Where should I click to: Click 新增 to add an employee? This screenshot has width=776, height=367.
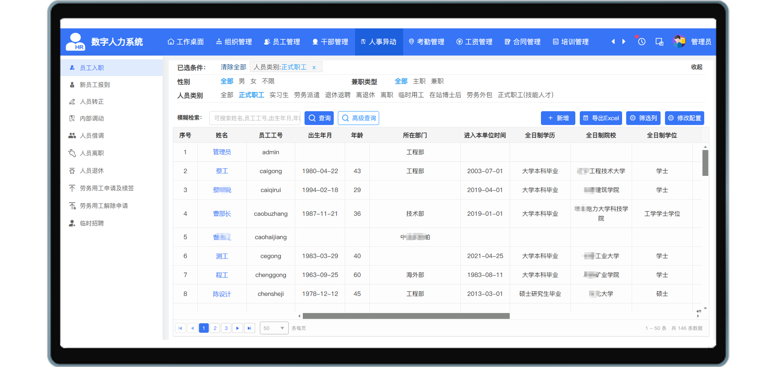tap(558, 118)
